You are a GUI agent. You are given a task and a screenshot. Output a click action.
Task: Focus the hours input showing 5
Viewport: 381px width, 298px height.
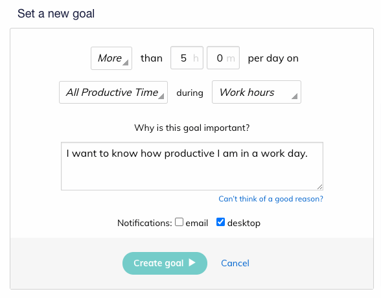[x=187, y=58]
